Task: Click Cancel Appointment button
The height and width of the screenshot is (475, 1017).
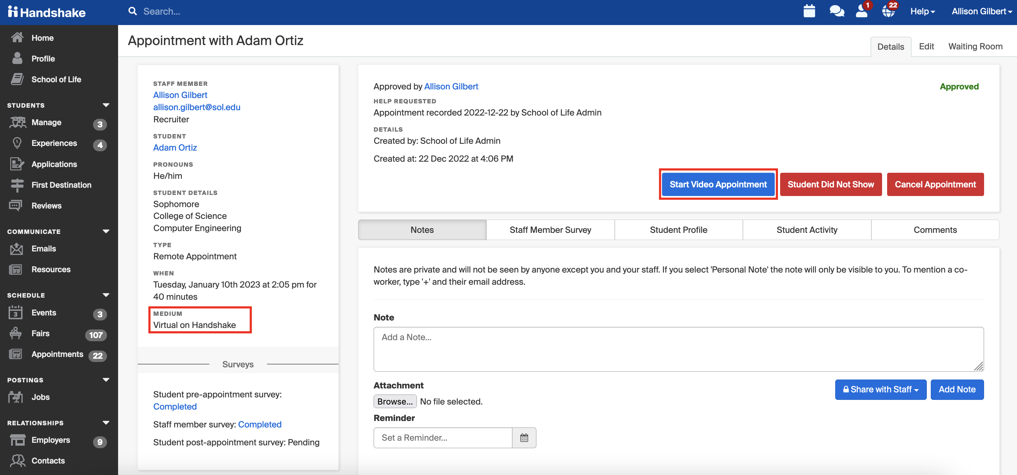Action: point(935,184)
